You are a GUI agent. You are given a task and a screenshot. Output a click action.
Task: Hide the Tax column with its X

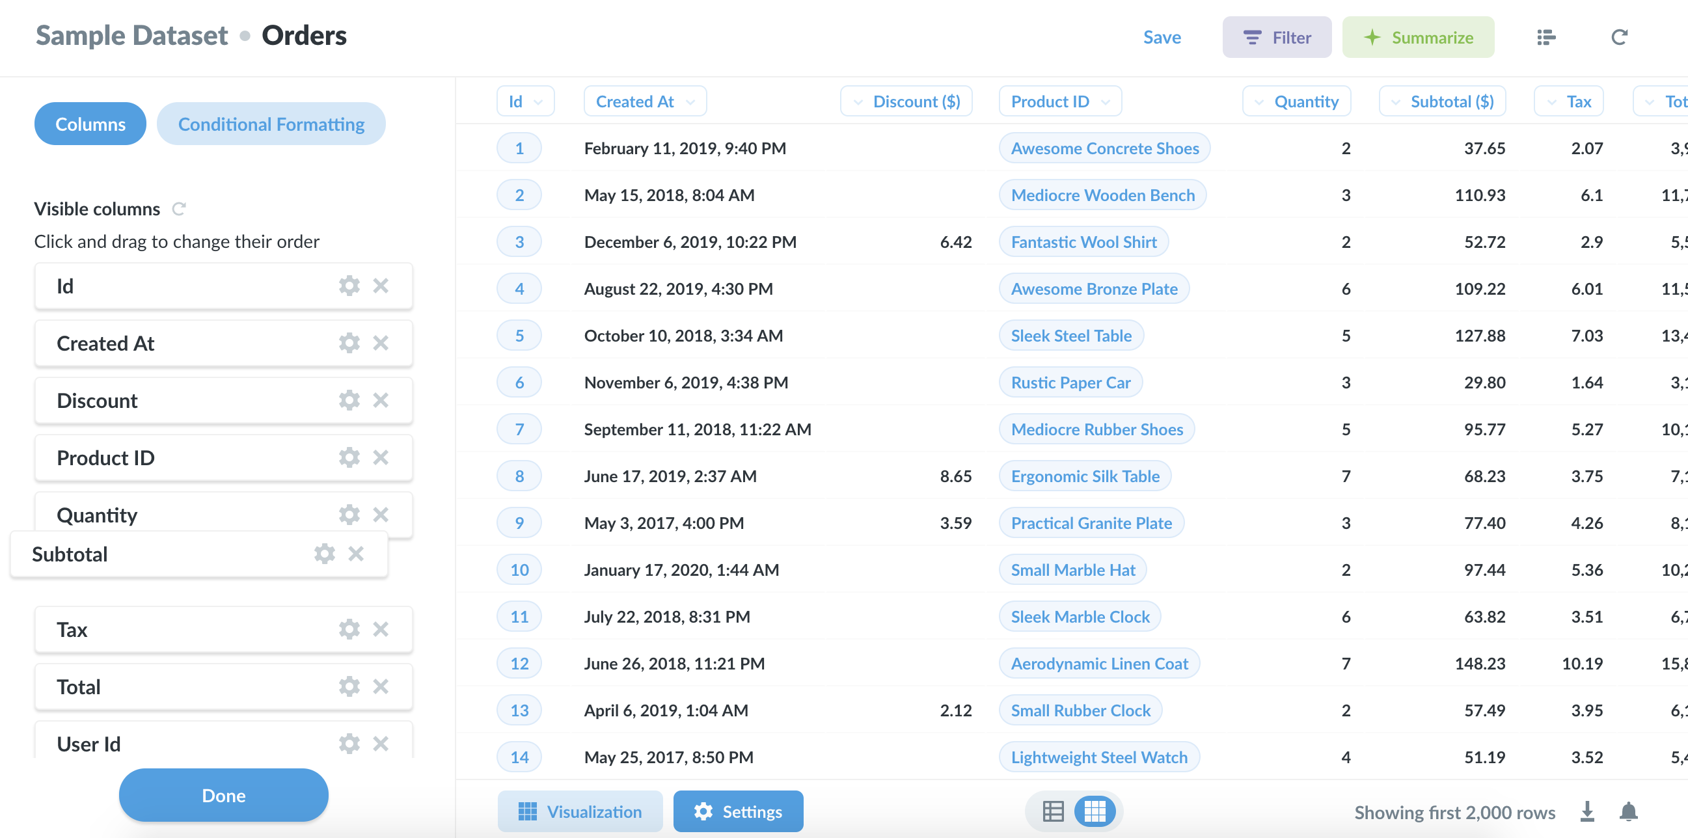pyautogui.click(x=381, y=630)
